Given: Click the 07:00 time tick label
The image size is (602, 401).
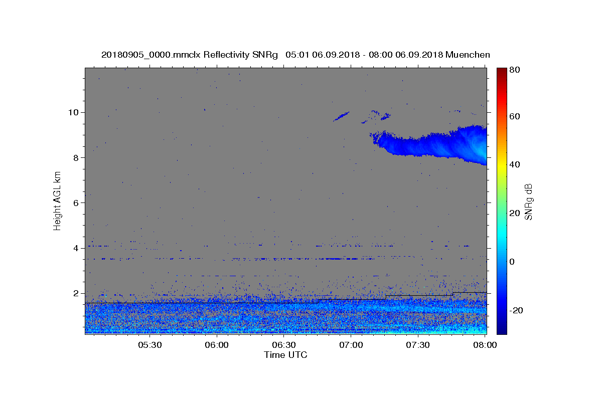Looking at the screenshot, I should (x=351, y=345).
